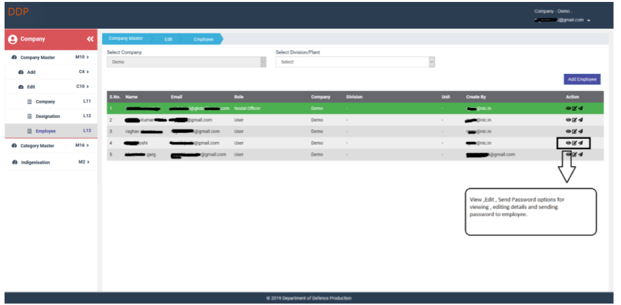Click the edit icon in row 3
This screenshot has height=305, width=621.
[574, 132]
